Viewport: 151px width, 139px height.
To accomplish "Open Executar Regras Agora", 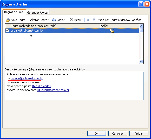I will pos(114,20).
